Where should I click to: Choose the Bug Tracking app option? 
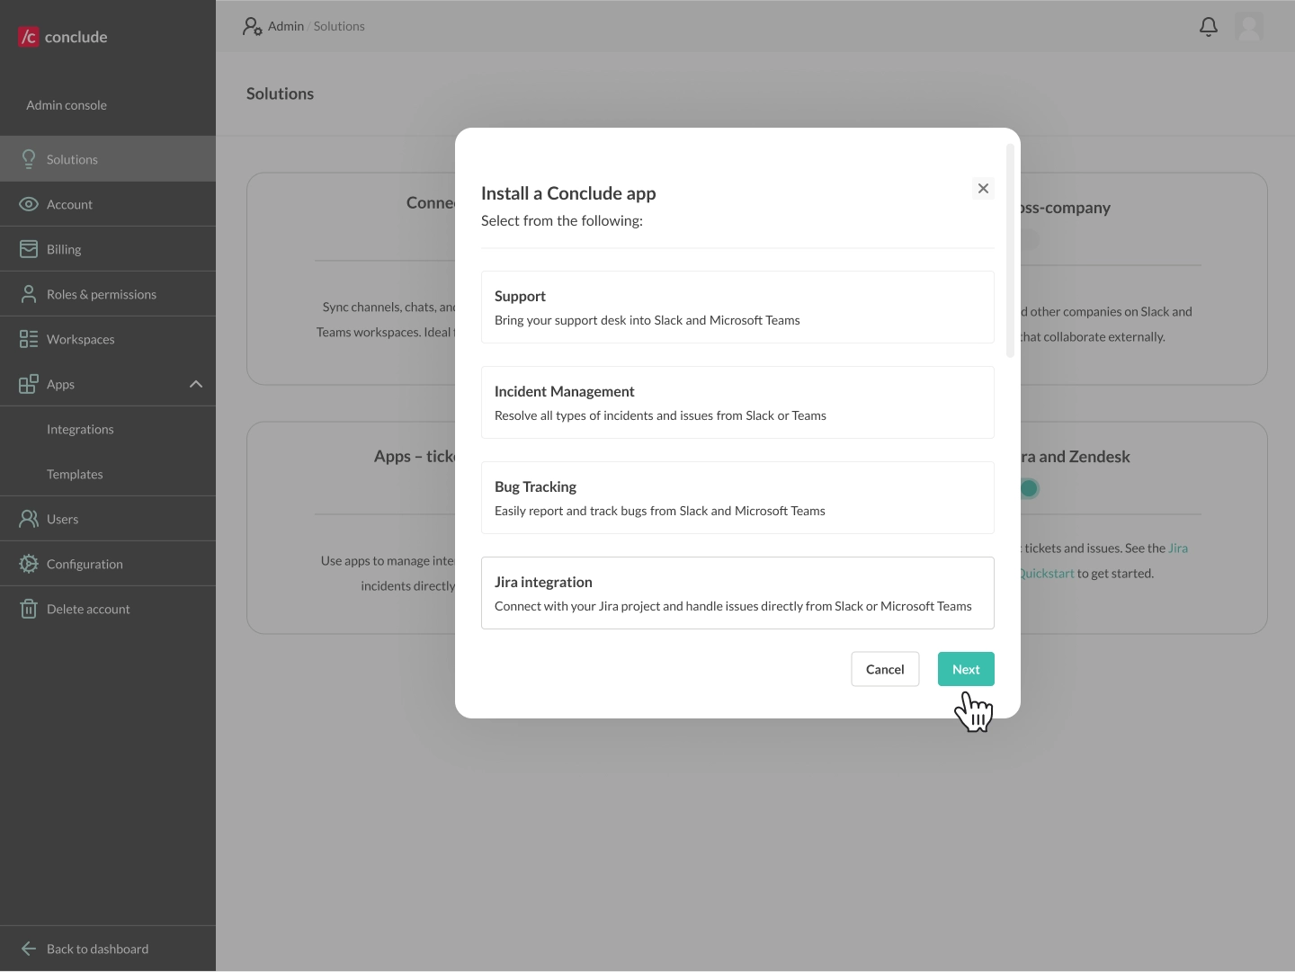click(737, 497)
